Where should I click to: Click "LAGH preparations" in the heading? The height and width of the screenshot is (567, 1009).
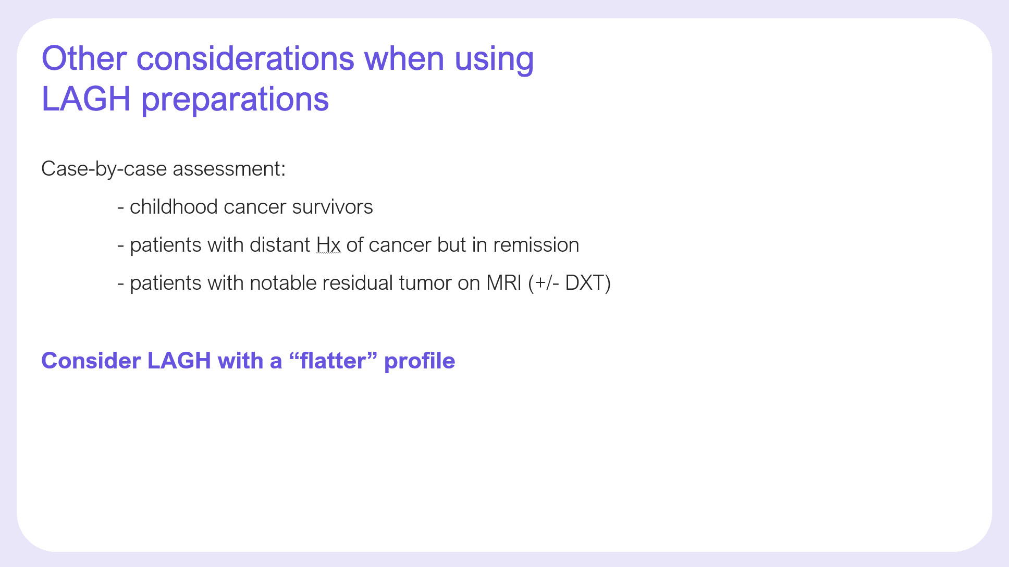pos(185,98)
